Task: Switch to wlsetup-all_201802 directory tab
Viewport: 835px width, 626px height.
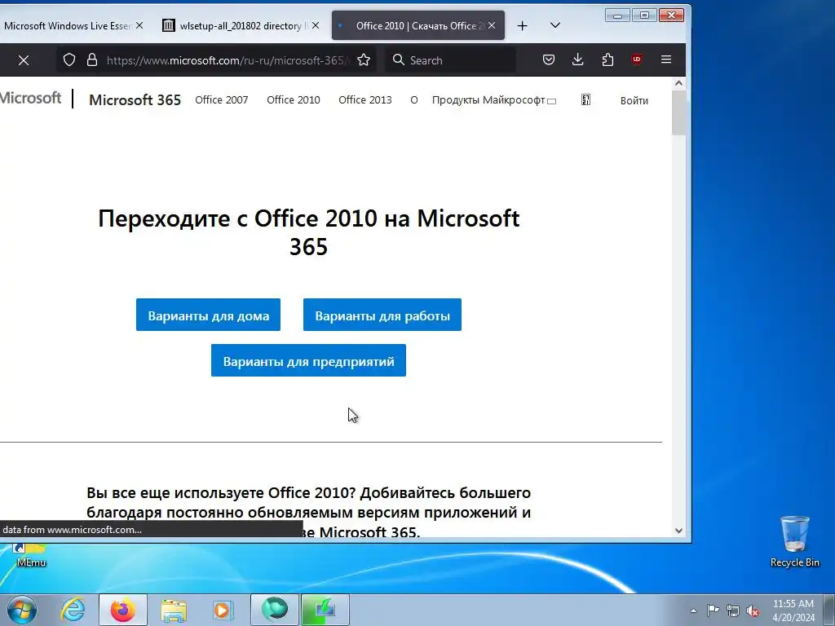Action: 241,25
